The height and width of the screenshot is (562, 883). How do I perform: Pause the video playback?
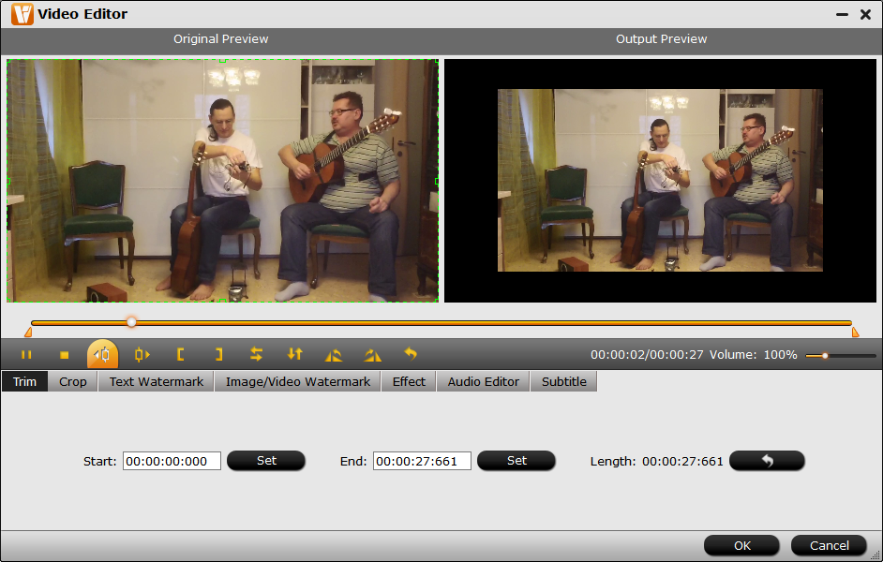tap(26, 355)
